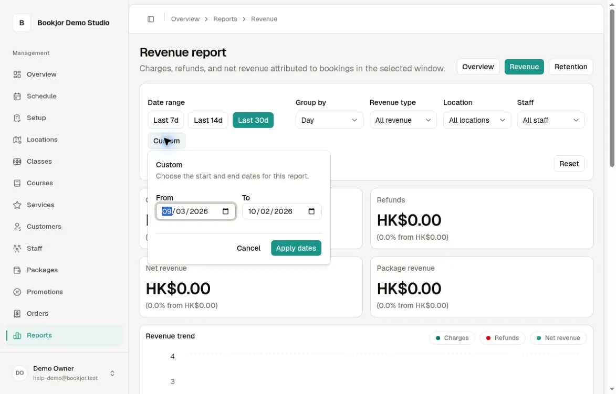
Task: Switch to the Retention report tab
Action: pos(571,67)
